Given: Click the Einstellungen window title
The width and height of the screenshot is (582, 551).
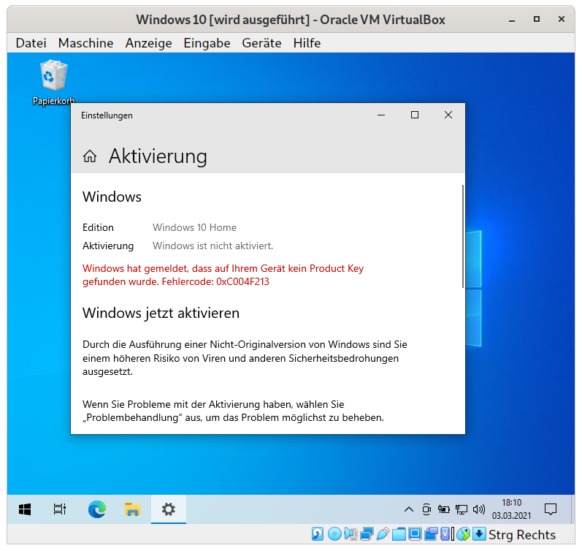Looking at the screenshot, I should coord(107,115).
